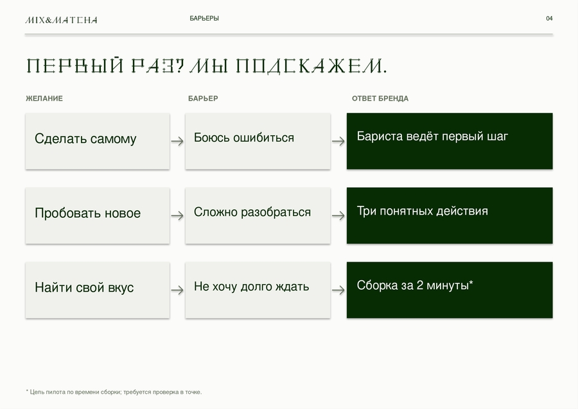Click the Сложно разобраться card
The width and height of the screenshot is (578, 409).
[x=258, y=215]
